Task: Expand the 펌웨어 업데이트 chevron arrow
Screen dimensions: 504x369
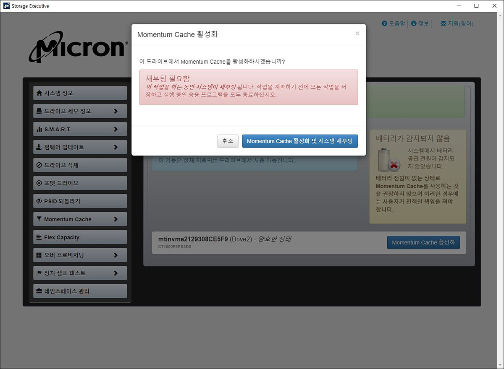Action: point(116,148)
